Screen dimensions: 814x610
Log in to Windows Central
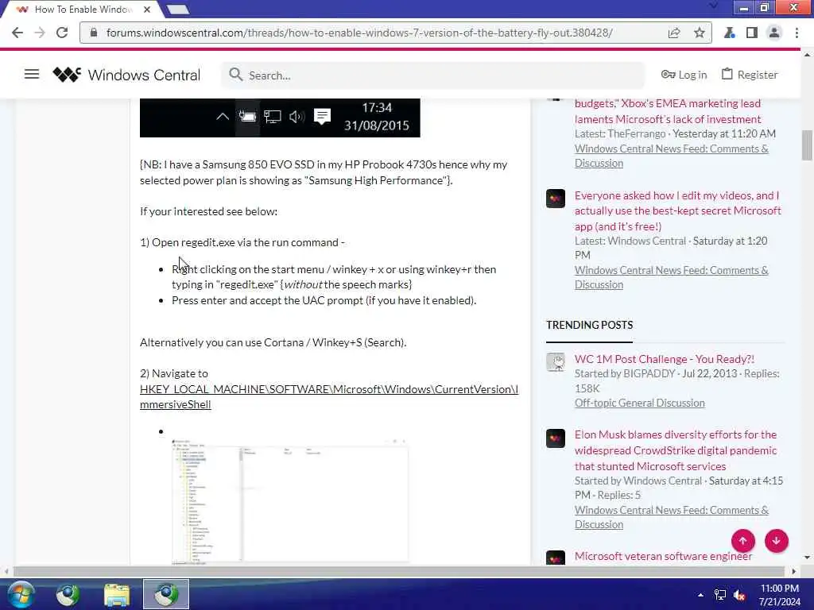pos(684,75)
